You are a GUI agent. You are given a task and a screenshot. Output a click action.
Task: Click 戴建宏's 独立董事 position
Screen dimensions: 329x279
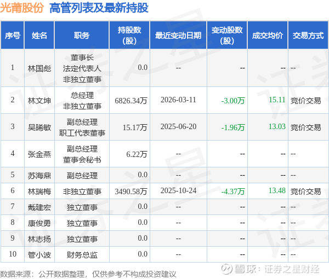[82, 207]
